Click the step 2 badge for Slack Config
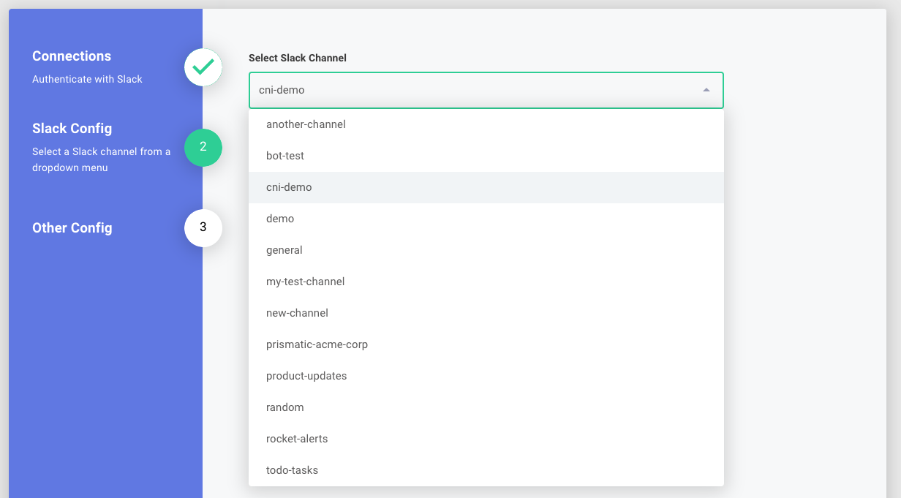901x498 pixels. [x=203, y=147]
